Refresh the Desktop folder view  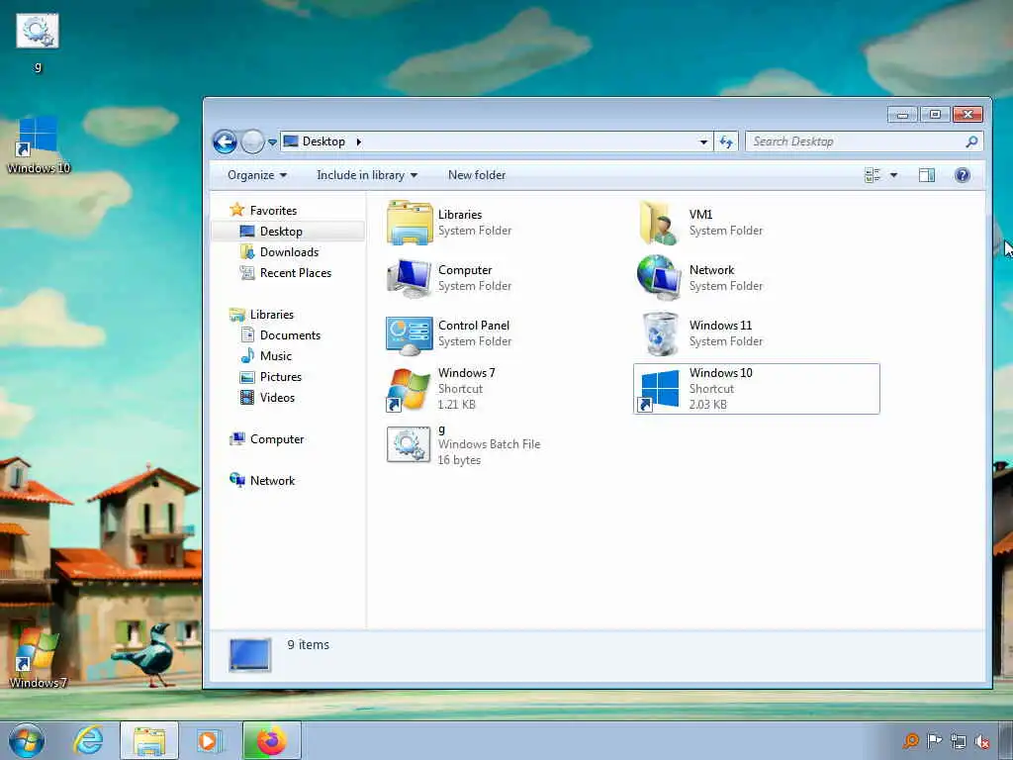click(726, 142)
